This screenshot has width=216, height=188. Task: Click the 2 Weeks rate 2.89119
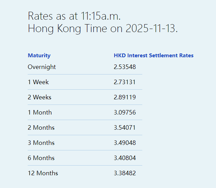(125, 97)
